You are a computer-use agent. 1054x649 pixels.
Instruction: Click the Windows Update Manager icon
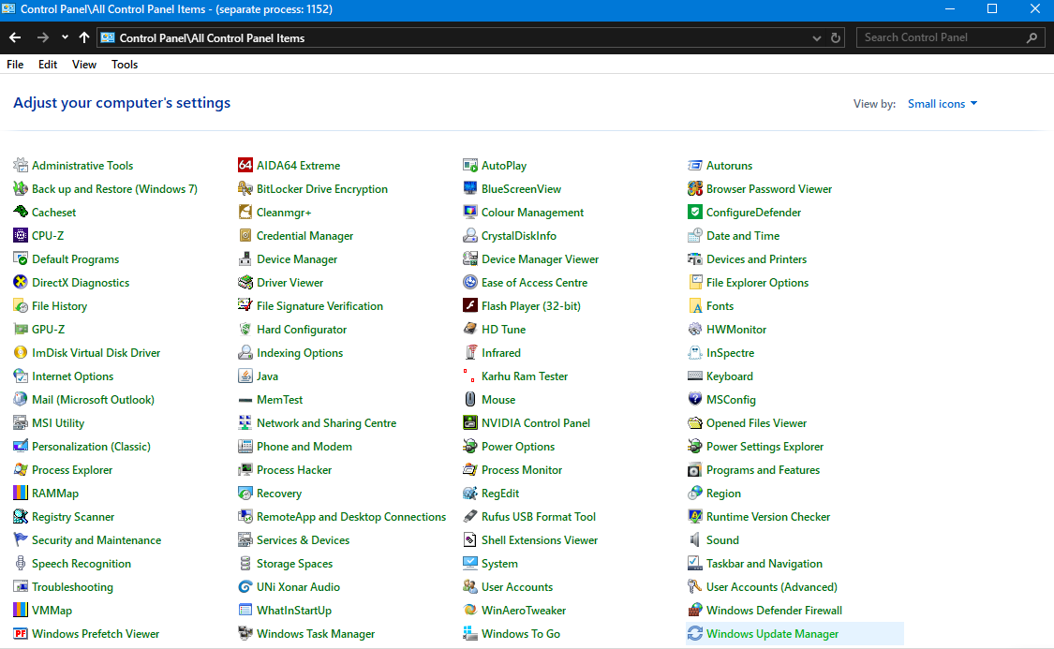pyautogui.click(x=695, y=633)
